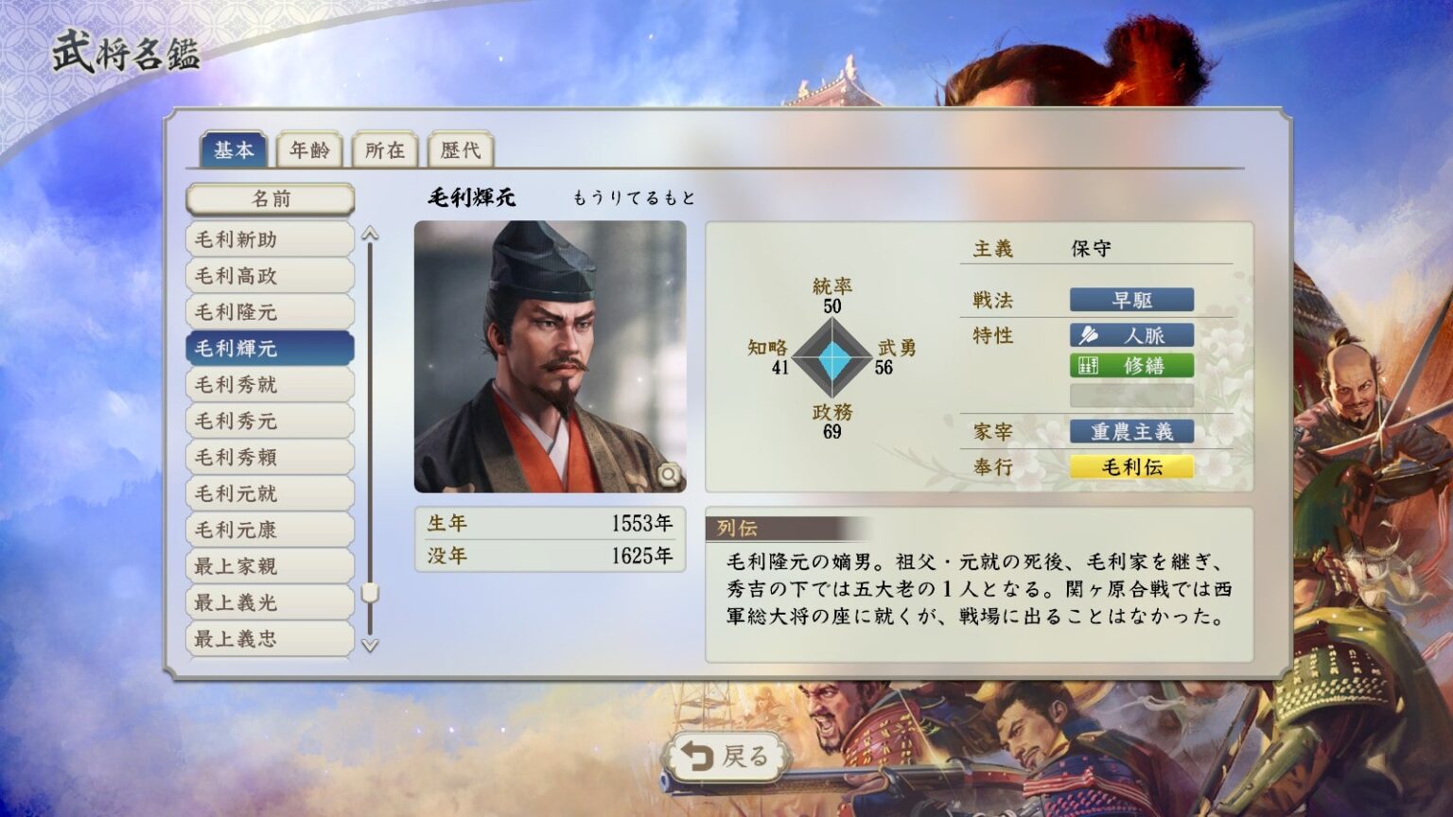This screenshot has height=817, width=1453.
Task: Select the 基本 tab
Action: click(234, 150)
